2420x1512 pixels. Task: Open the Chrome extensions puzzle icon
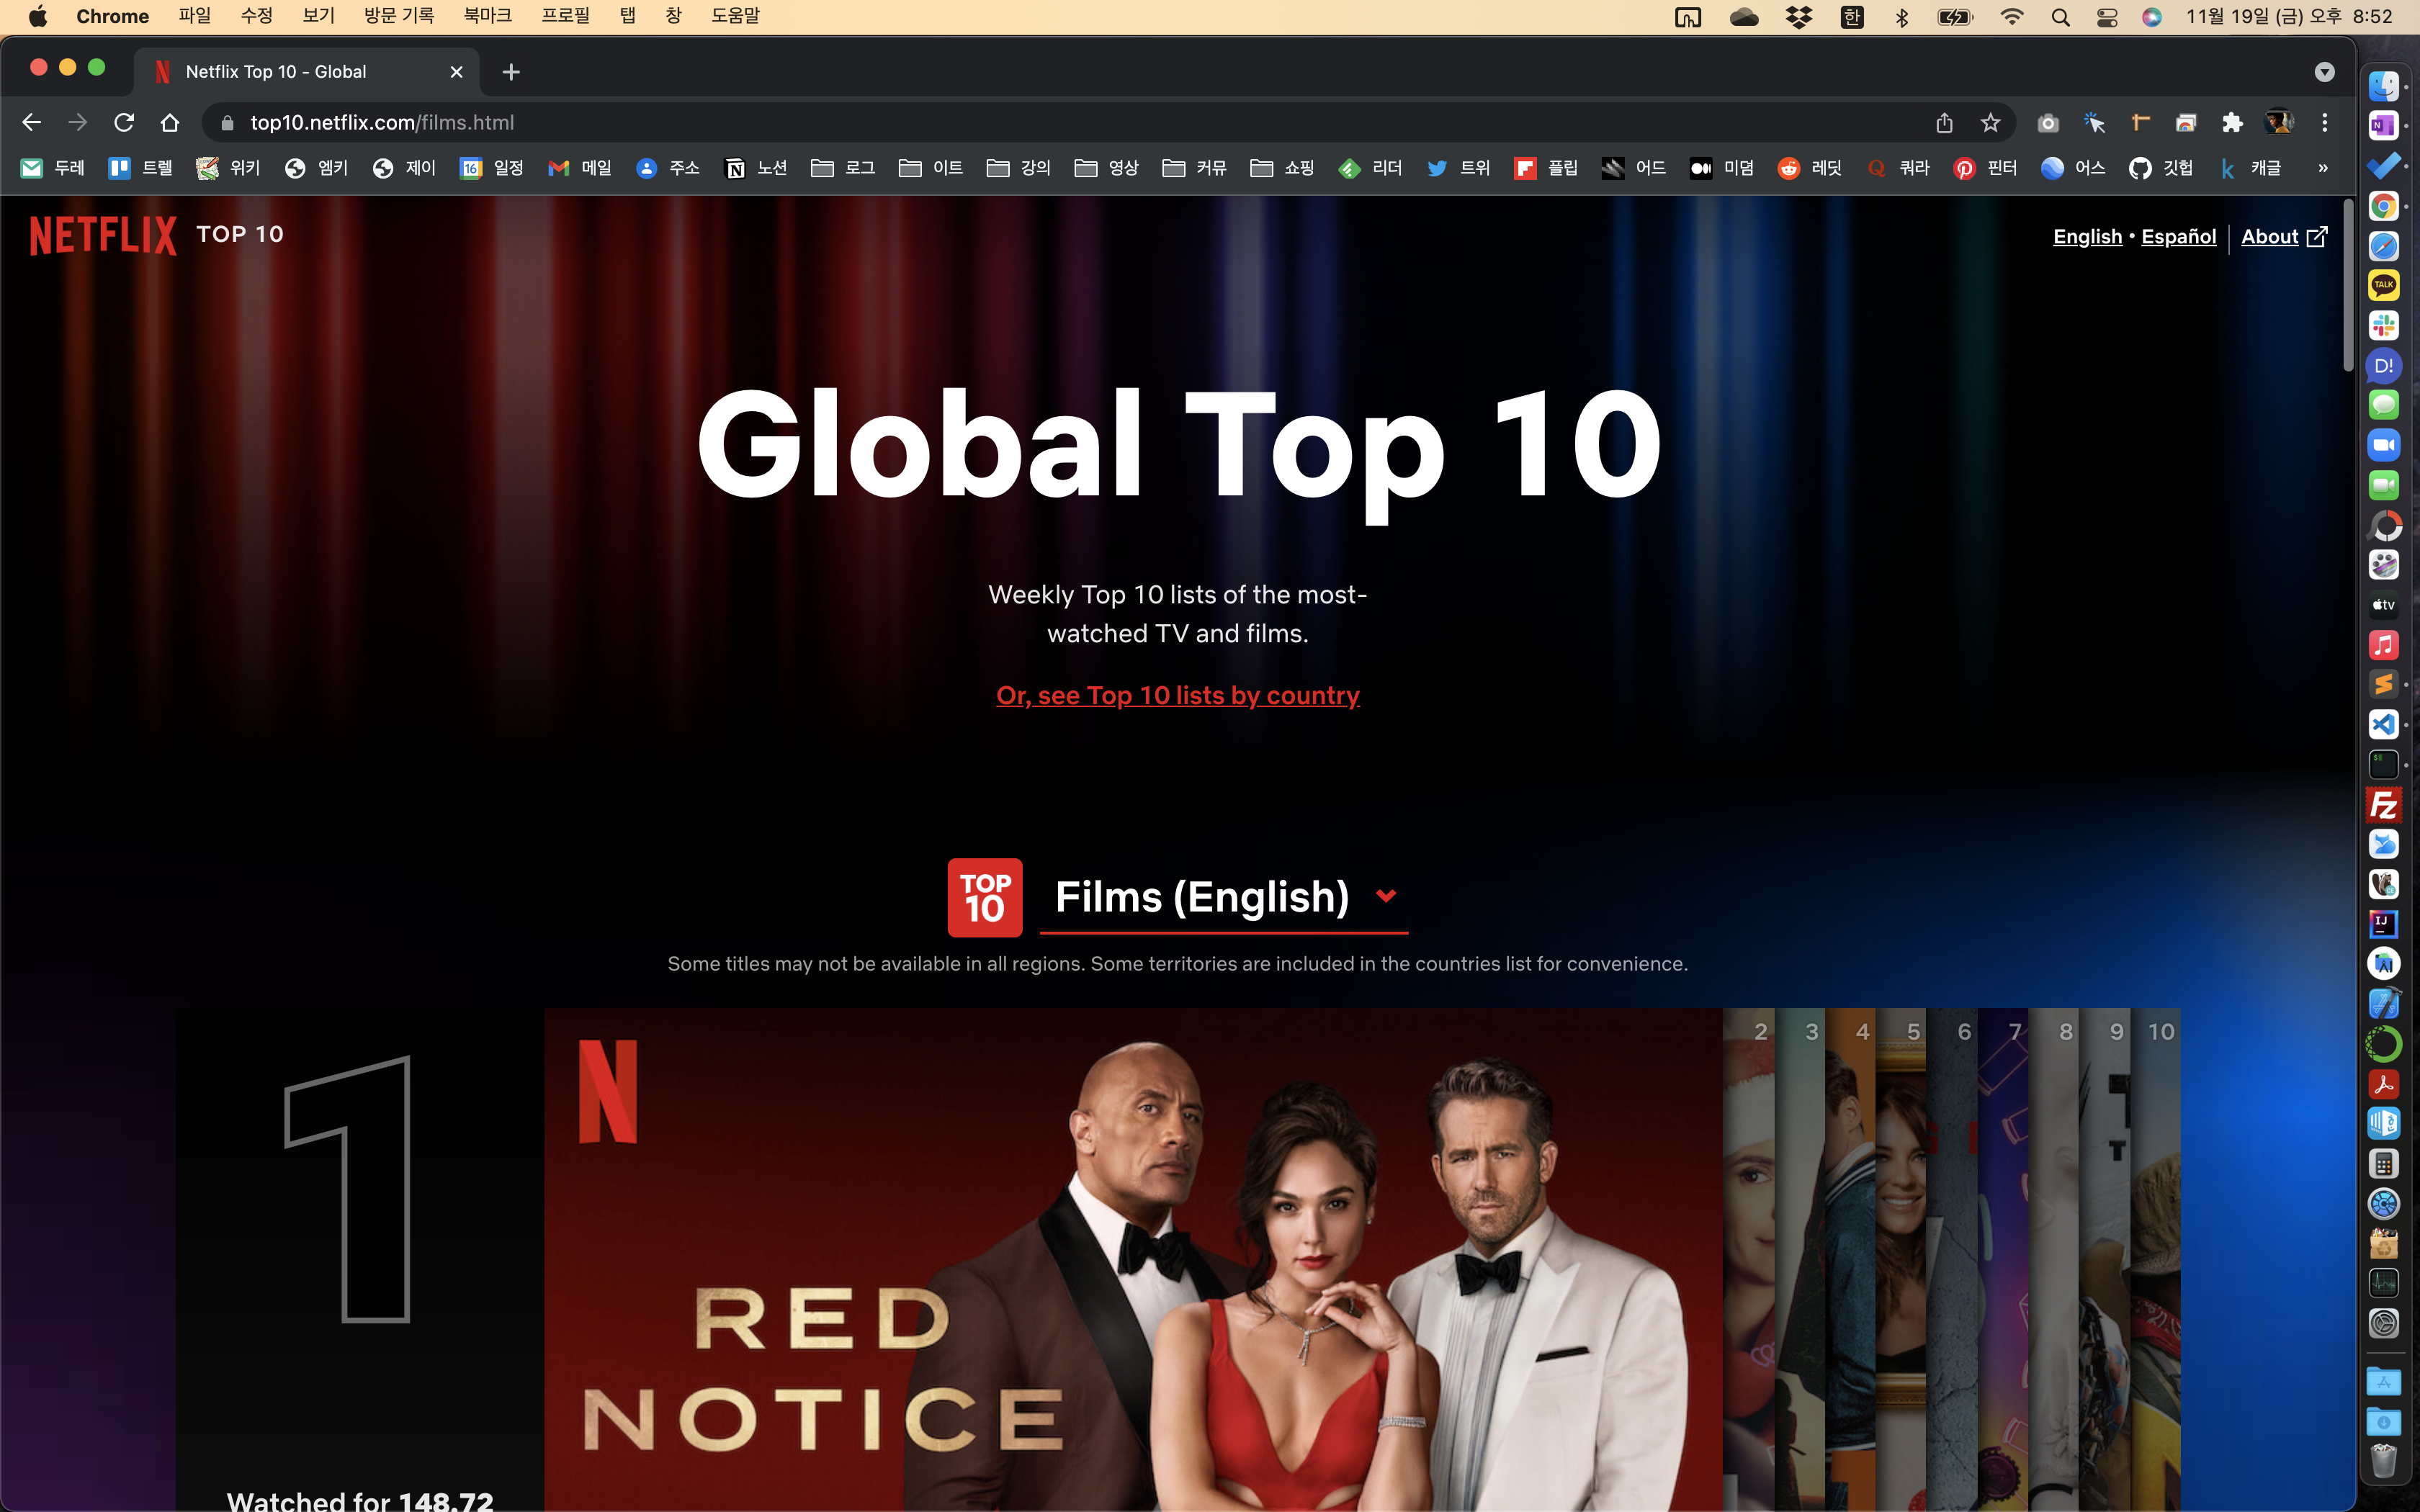coord(2232,123)
